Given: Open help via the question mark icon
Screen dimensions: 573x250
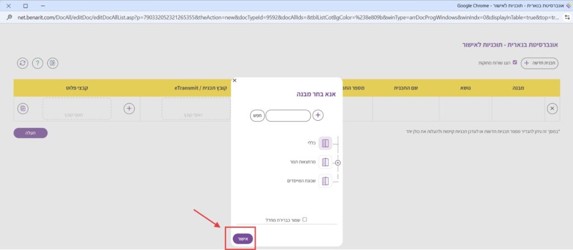Looking at the screenshot, I should click(37, 63).
